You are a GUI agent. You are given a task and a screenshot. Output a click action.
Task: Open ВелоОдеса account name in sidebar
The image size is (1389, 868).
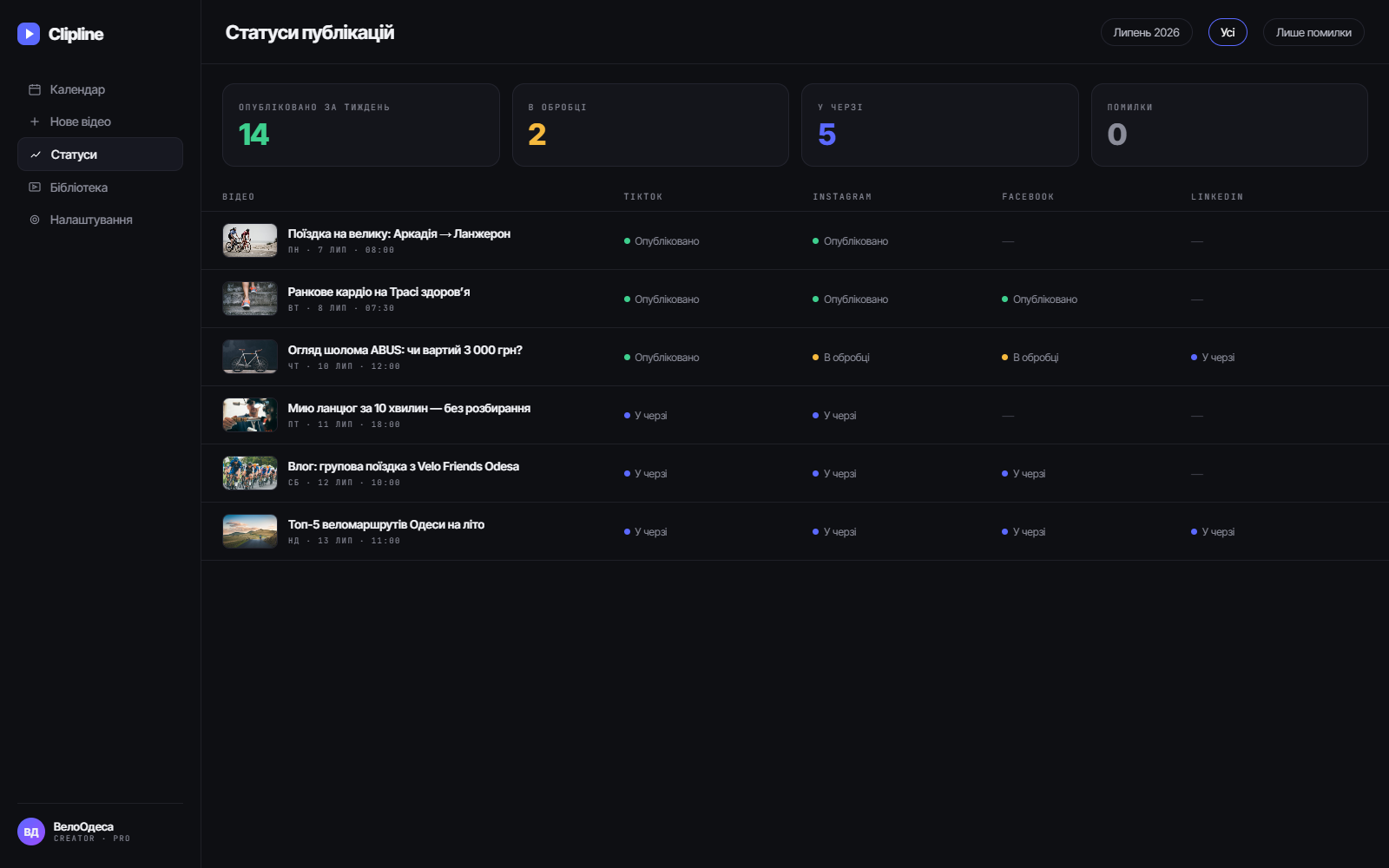(83, 826)
